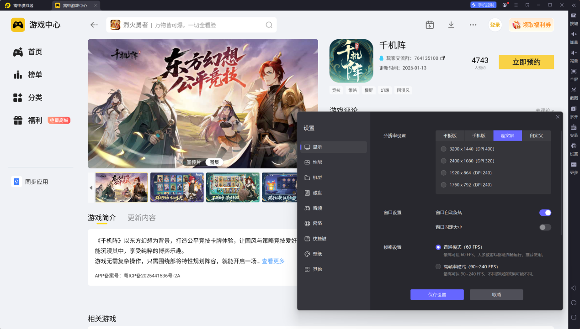Click the three-dot more options icon

473,25
